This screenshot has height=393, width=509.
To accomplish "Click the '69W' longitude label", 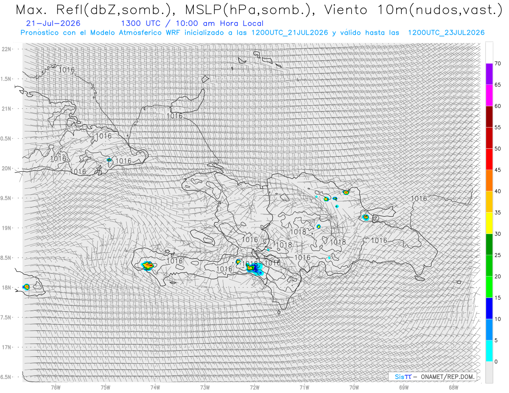I will pos(404,387).
